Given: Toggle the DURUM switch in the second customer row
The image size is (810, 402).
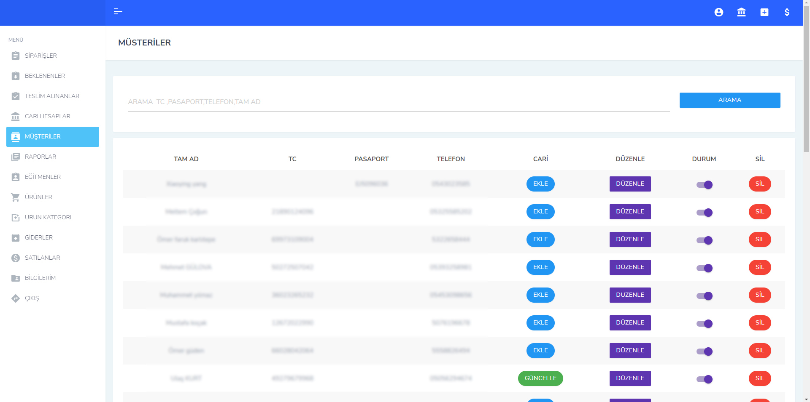Looking at the screenshot, I should click(x=704, y=212).
